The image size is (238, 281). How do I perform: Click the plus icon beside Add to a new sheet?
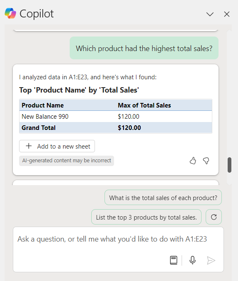click(x=29, y=146)
